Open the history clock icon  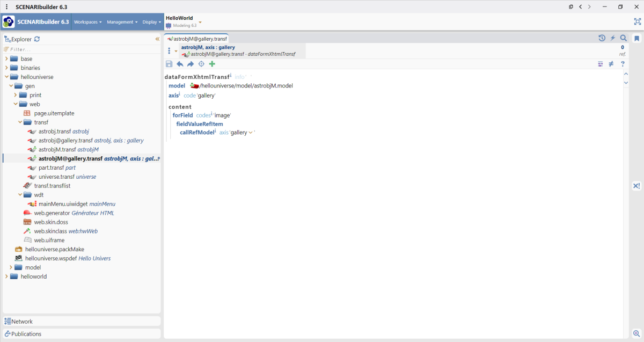click(602, 38)
